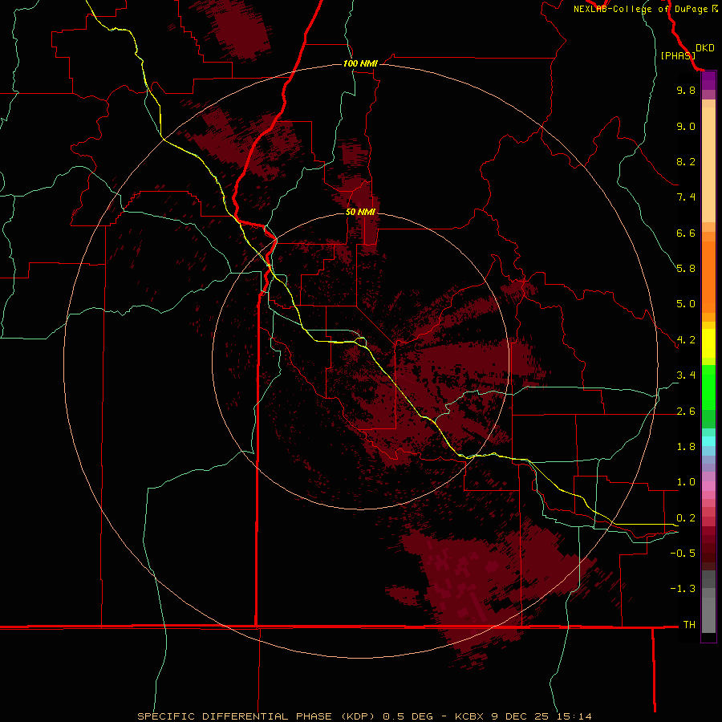Click the 50 NMI range ring label

coord(360,212)
